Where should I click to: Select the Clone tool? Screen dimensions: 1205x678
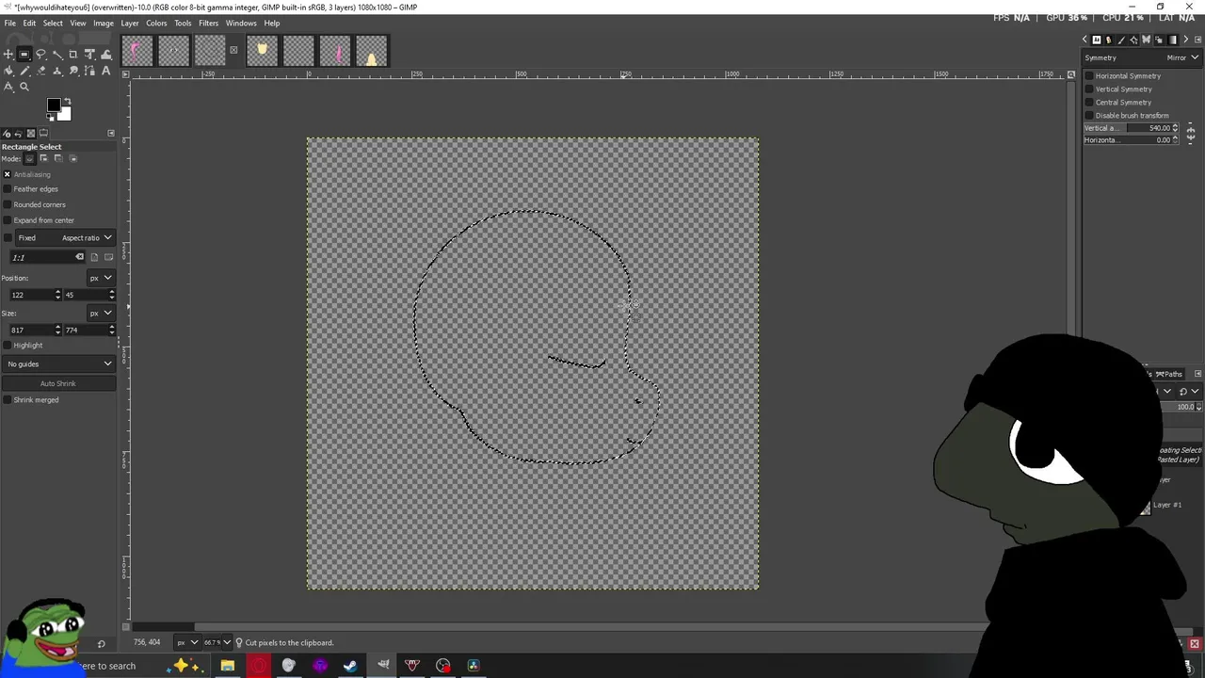[57, 71]
